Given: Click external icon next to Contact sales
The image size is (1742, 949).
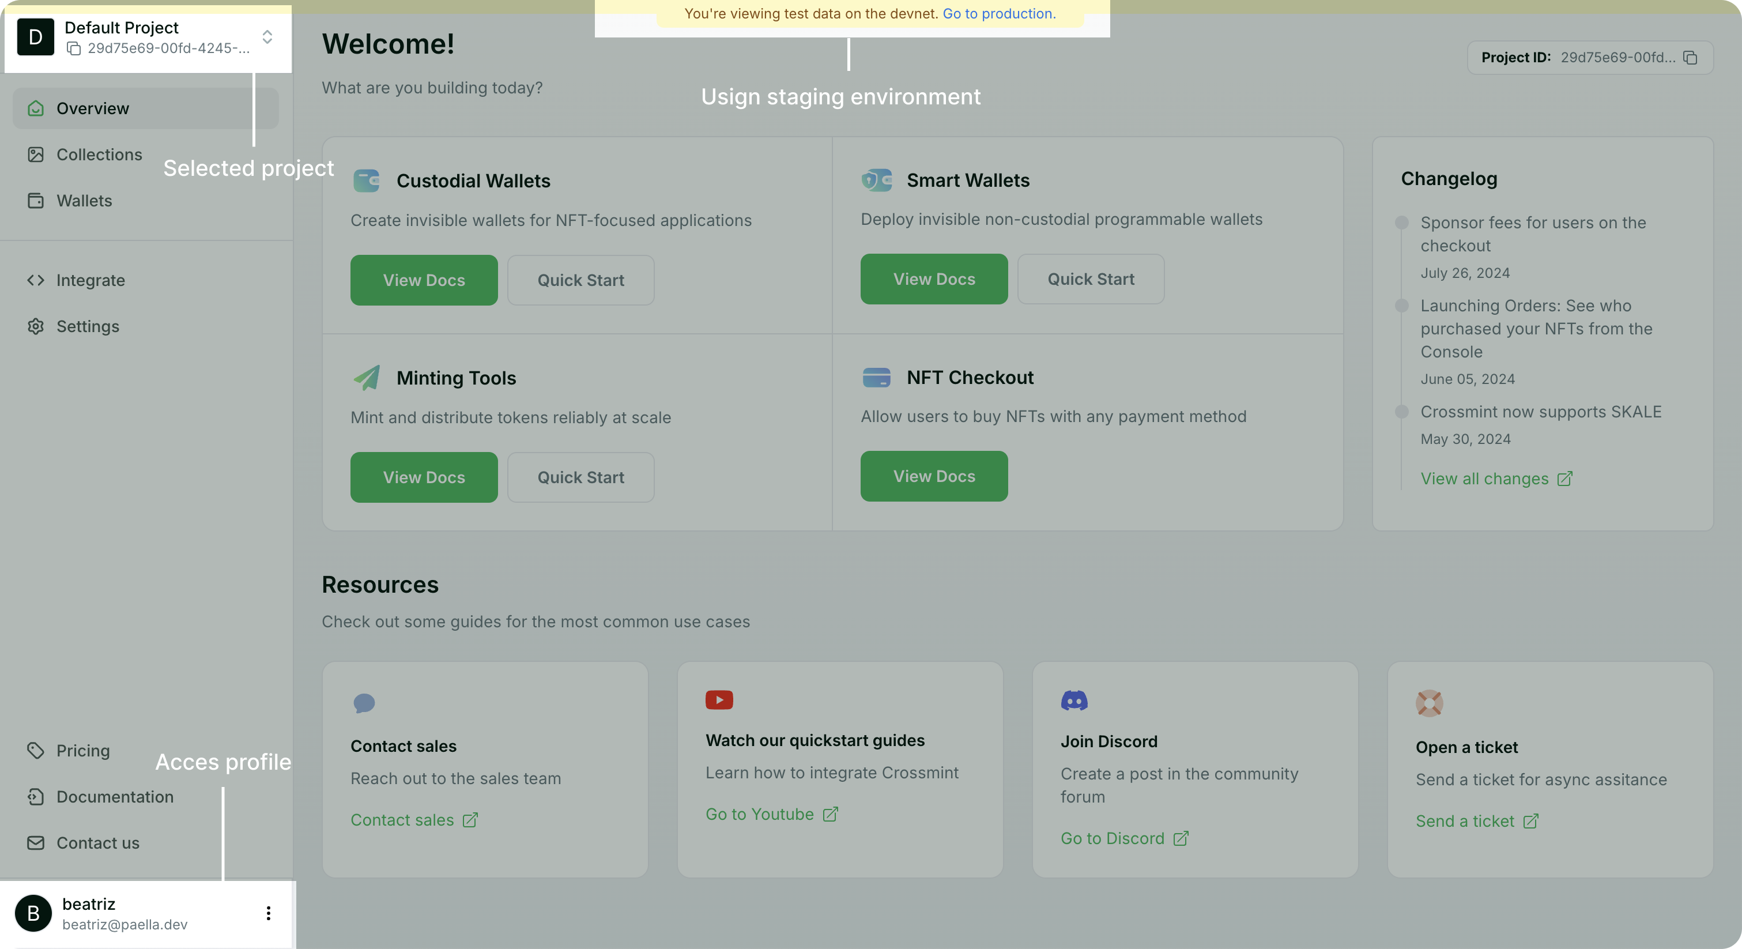Looking at the screenshot, I should tap(470, 820).
